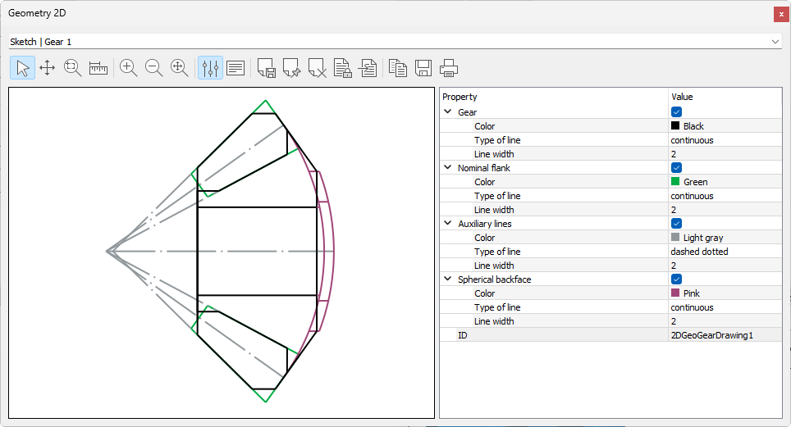The image size is (791, 427).
Task: Click the green Nominal flank color swatch
Action: pos(675,182)
